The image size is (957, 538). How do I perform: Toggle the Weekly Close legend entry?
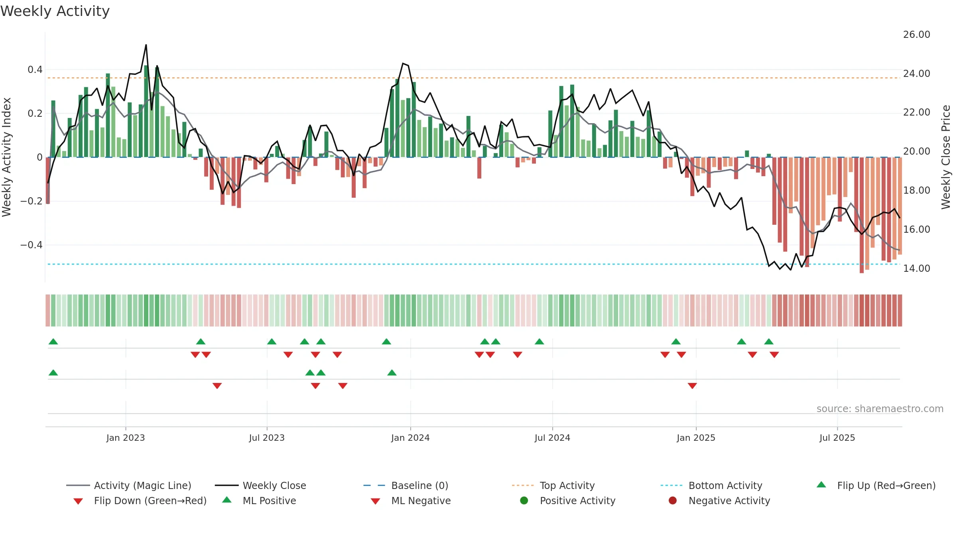pyautogui.click(x=260, y=485)
